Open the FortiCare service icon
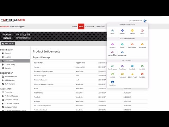Image resolution: width=169 pixels, height=127 pixels. 122,32
